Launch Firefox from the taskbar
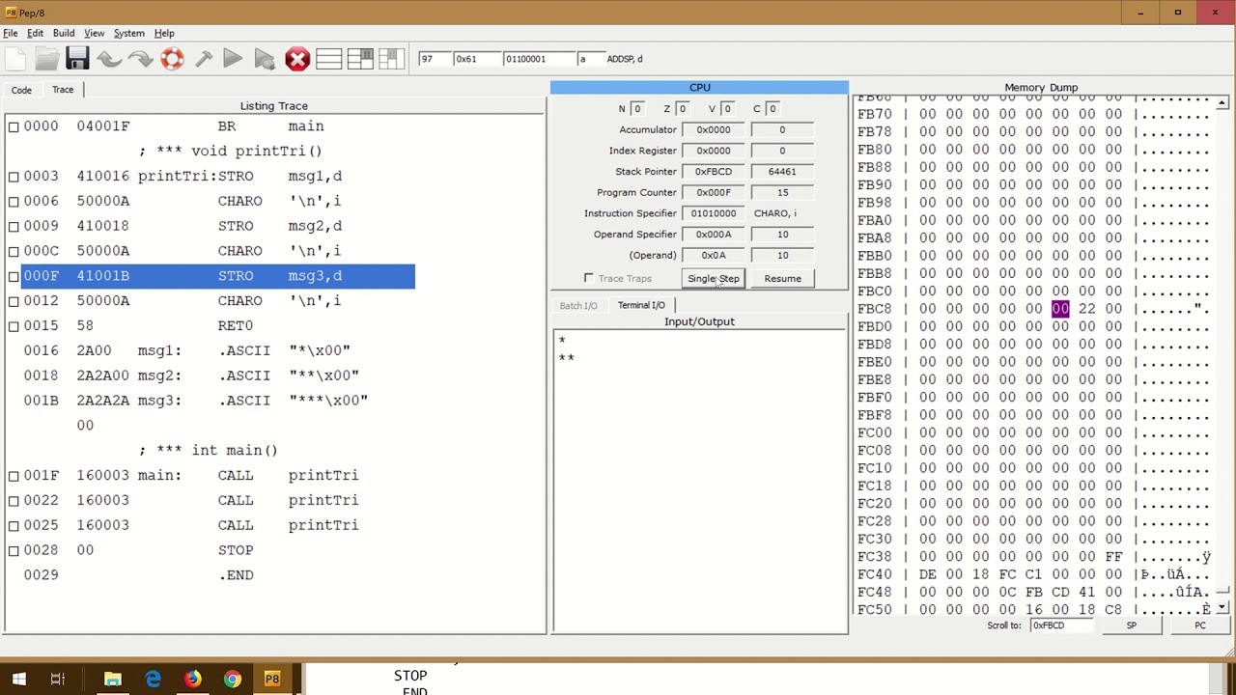The image size is (1236, 695). pos(193,680)
